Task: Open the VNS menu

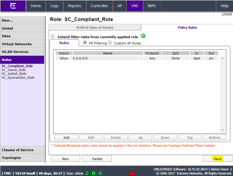Action: point(135,6)
